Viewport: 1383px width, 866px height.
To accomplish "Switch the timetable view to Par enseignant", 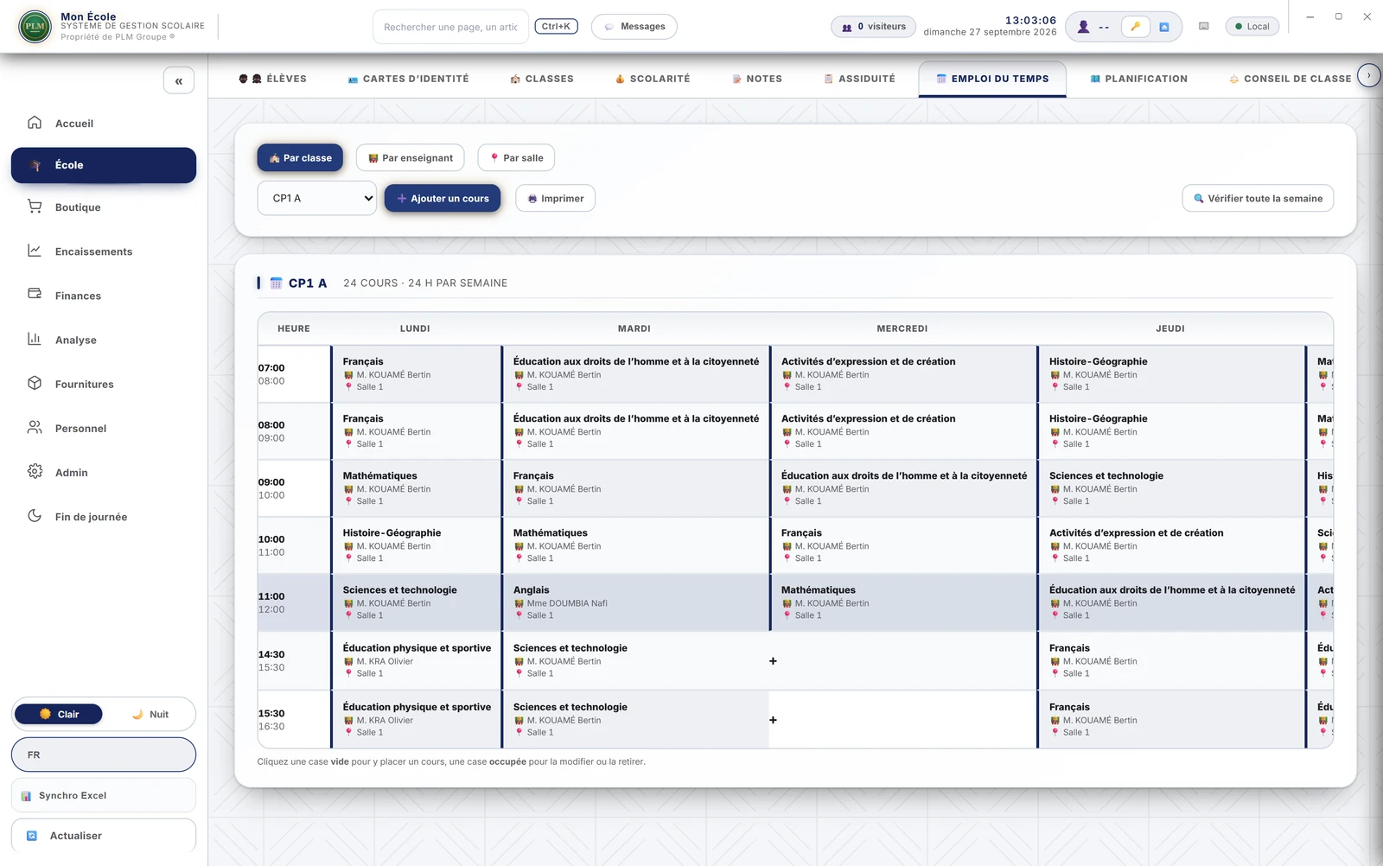I will tap(411, 158).
